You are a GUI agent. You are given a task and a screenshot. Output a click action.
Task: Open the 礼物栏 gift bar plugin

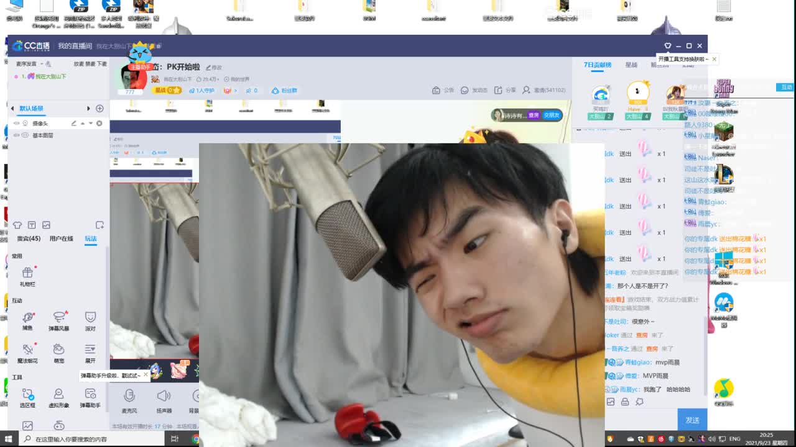click(27, 275)
